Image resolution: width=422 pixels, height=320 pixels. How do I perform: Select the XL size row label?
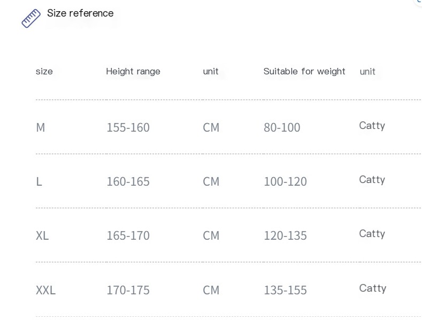42,235
